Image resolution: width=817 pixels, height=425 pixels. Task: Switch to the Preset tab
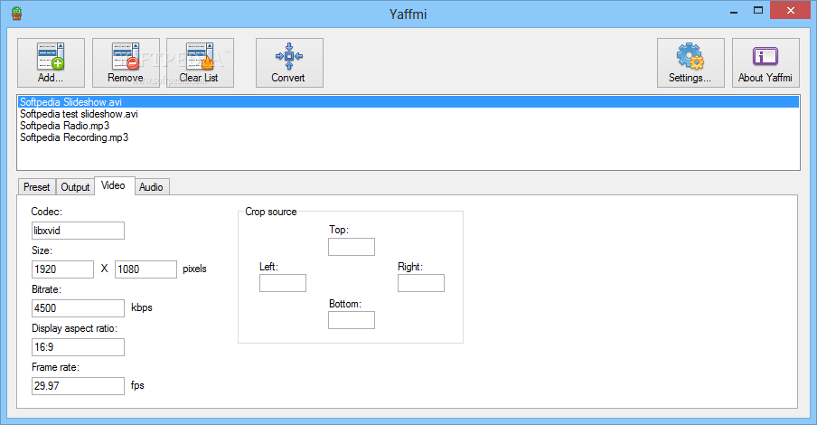(36, 186)
